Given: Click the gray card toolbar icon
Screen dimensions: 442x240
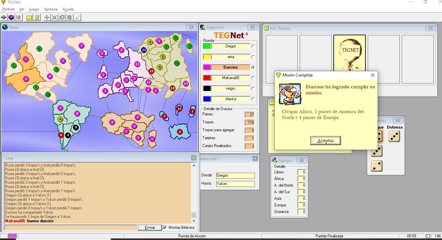Looking at the screenshot, I should click(69, 17).
